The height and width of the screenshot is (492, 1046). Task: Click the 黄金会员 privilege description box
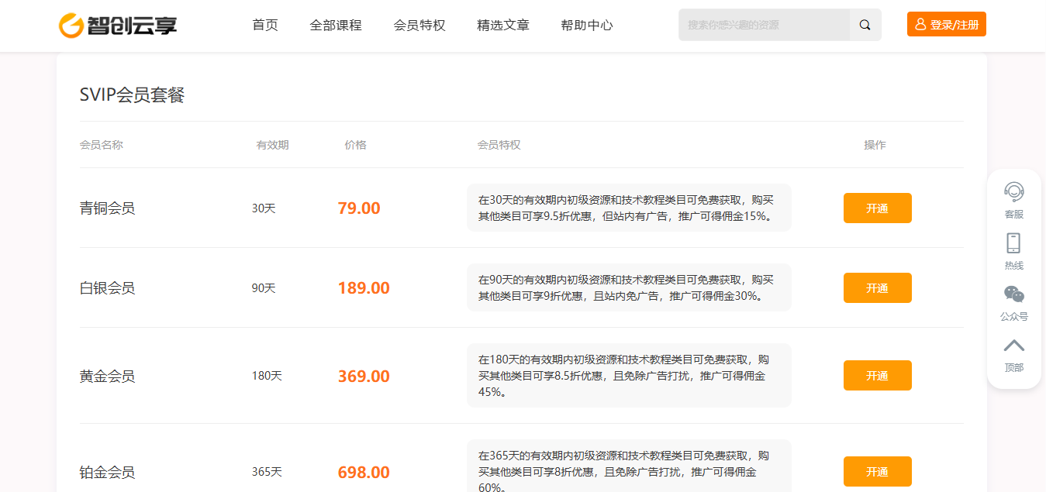pyautogui.click(x=628, y=376)
